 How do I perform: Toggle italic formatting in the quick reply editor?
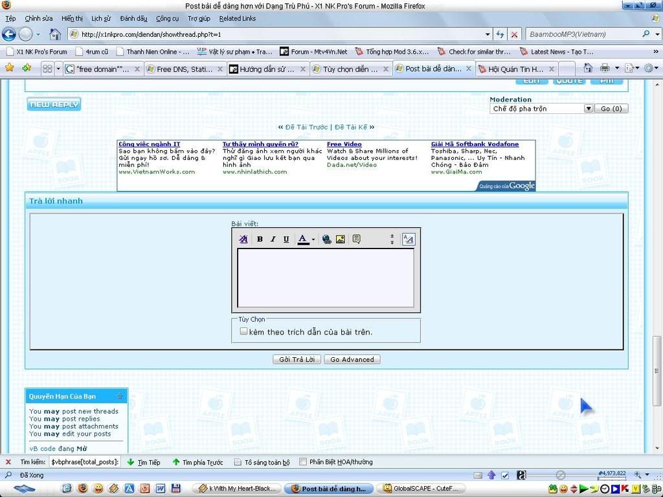(273, 239)
